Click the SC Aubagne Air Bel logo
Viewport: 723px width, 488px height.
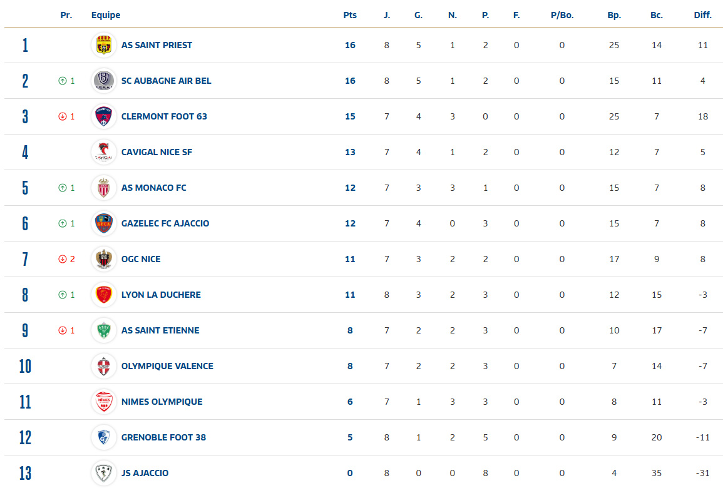(103, 81)
